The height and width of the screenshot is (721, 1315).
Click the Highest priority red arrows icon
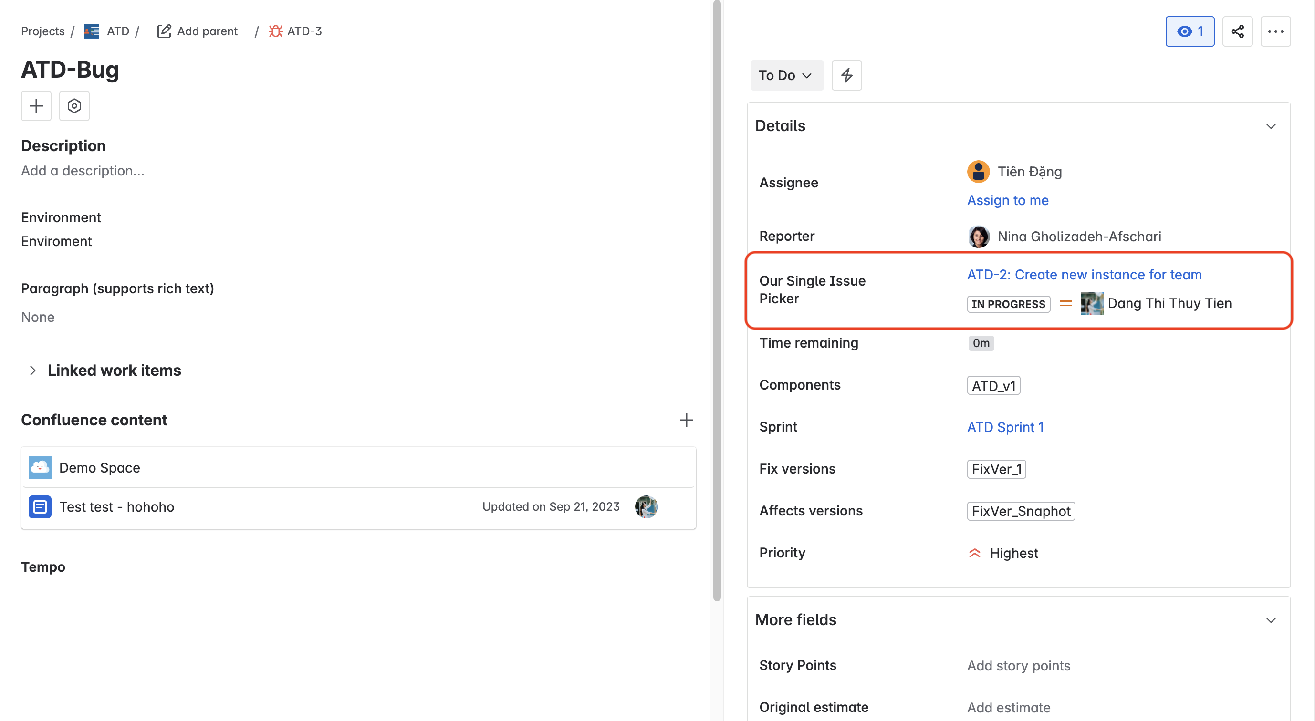[976, 553]
